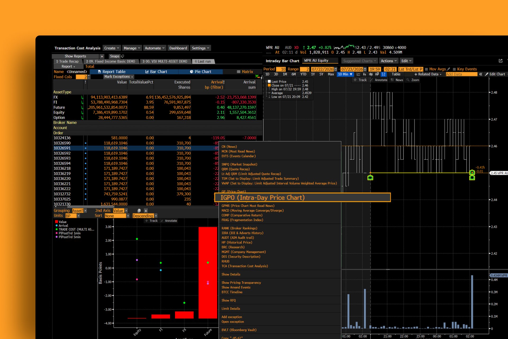Click the Report Table document icon

click(x=99, y=72)
